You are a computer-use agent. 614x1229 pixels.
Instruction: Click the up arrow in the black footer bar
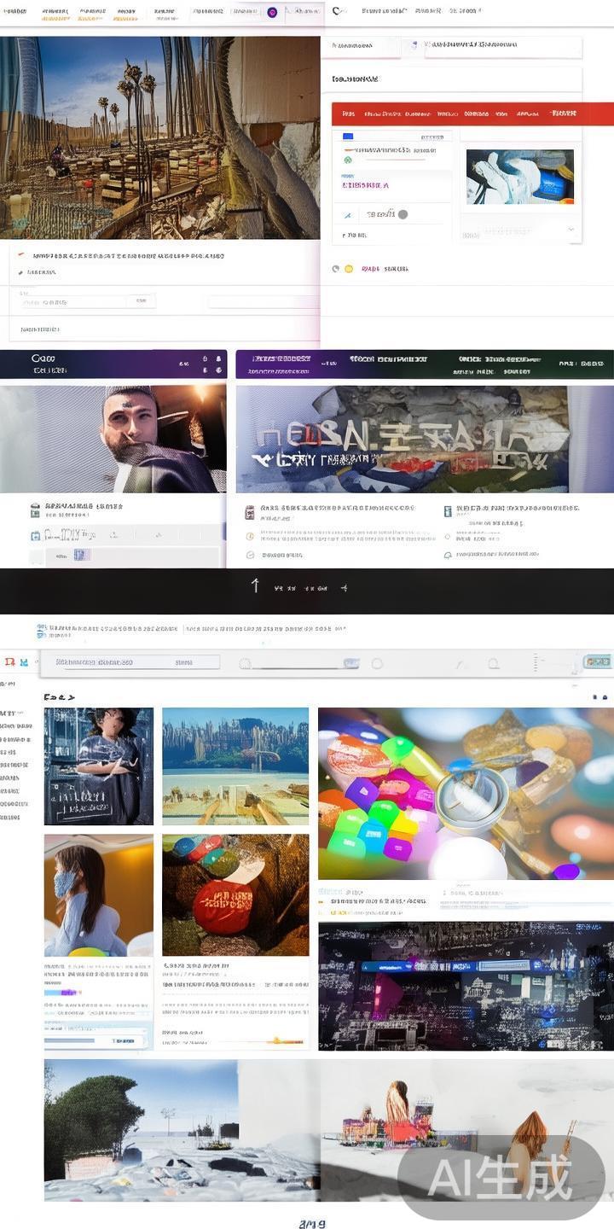pos(255,585)
